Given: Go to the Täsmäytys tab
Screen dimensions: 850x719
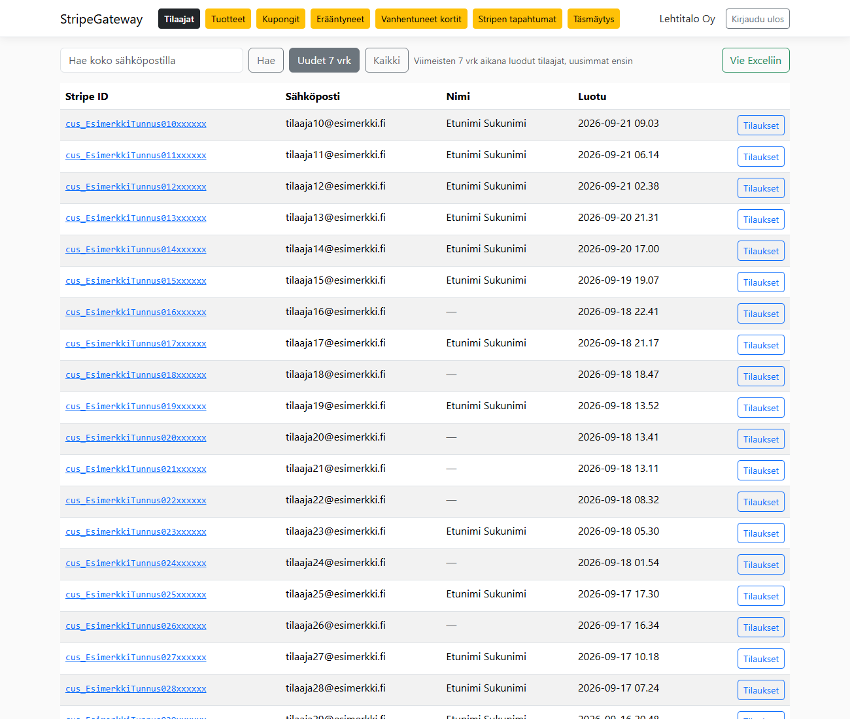Looking at the screenshot, I should (x=594, y=19).
